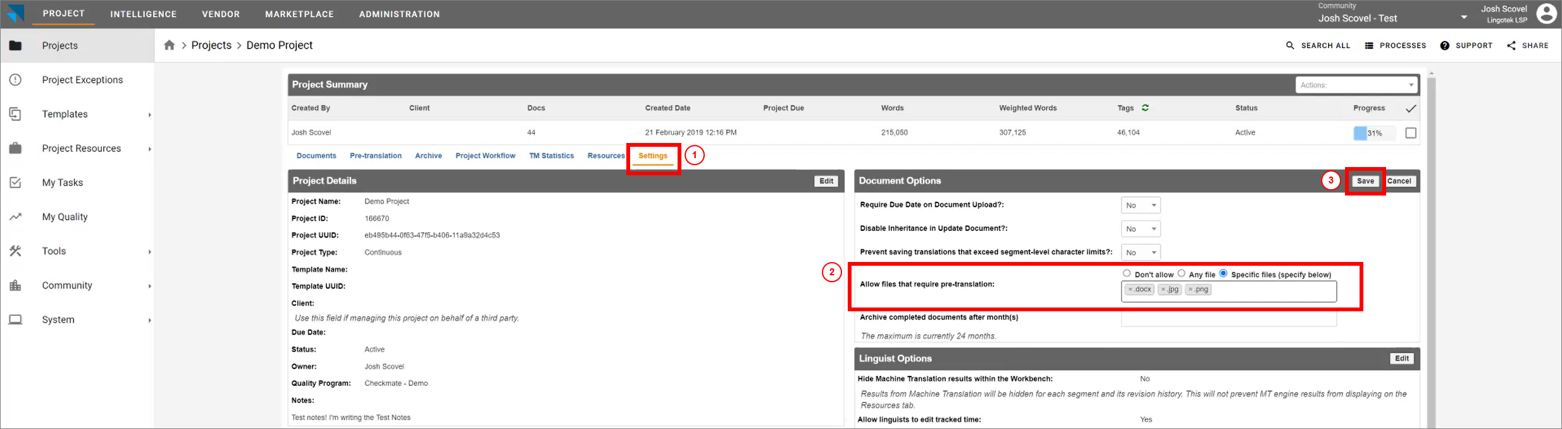Screen dimensions: 1562x429
Task: Select the Any file radio option
Action: (1181, 273)
